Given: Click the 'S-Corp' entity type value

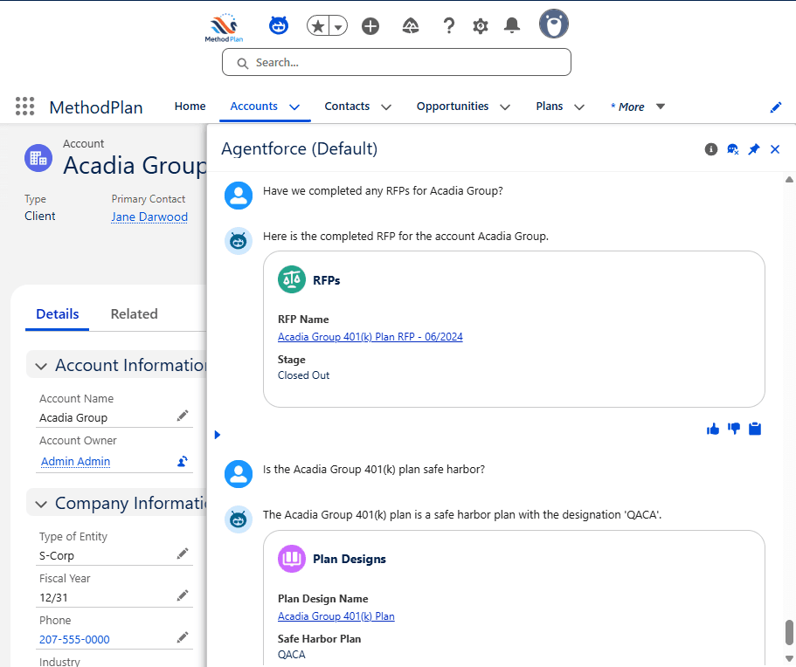Looking at the screenshot, I should point(56,556).
